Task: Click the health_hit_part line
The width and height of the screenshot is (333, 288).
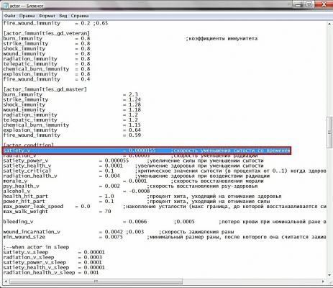Action: (x=142, y=197)
